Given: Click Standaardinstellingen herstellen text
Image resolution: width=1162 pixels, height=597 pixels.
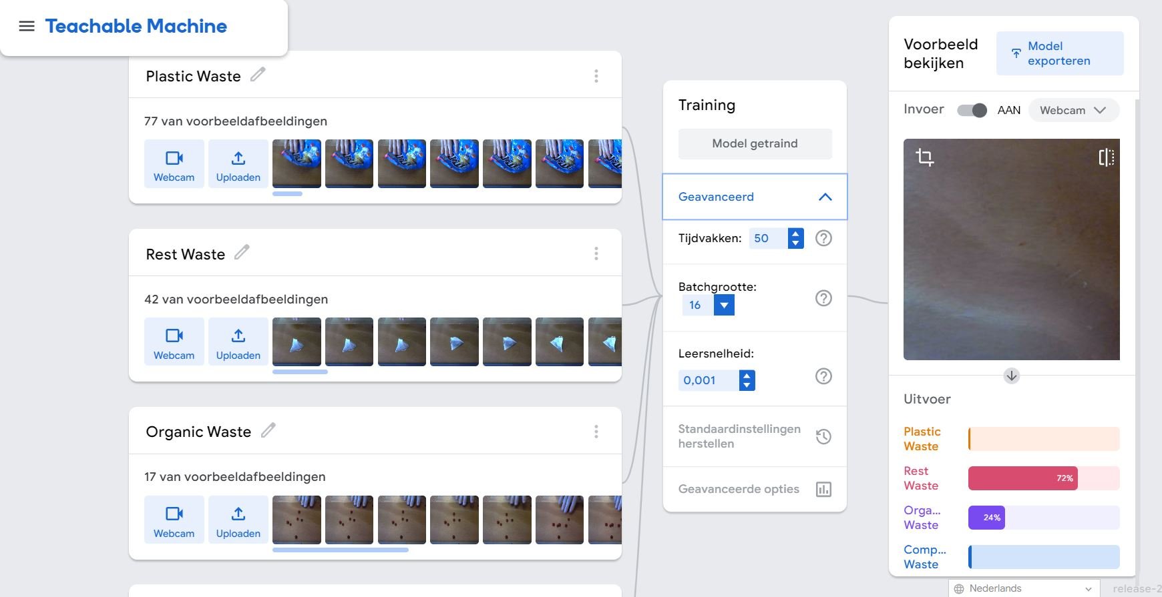Looking at the screenshot, I should [x=739, y=436].
